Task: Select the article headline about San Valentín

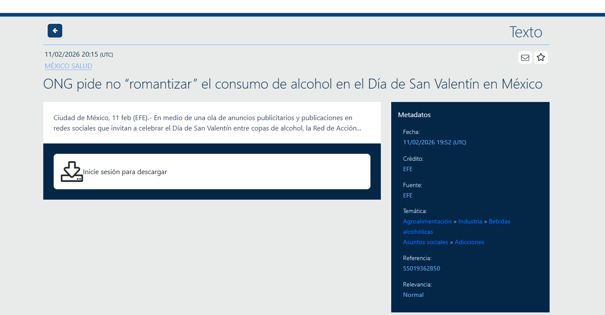Action: tap(293, 84)
